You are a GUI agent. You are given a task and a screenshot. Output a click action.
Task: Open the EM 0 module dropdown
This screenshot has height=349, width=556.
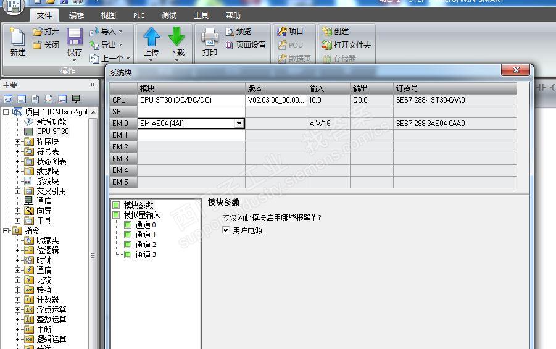[239, 124]
